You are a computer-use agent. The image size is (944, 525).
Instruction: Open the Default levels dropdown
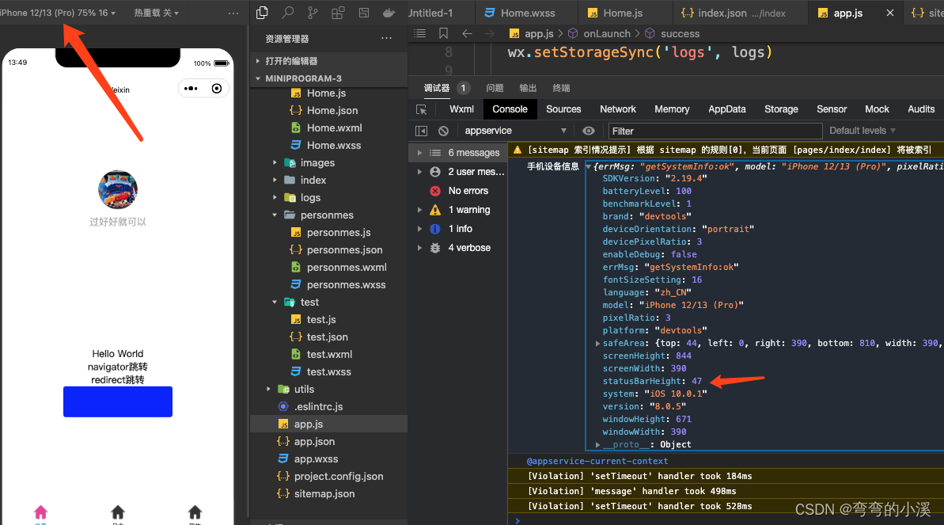(862, 131)
